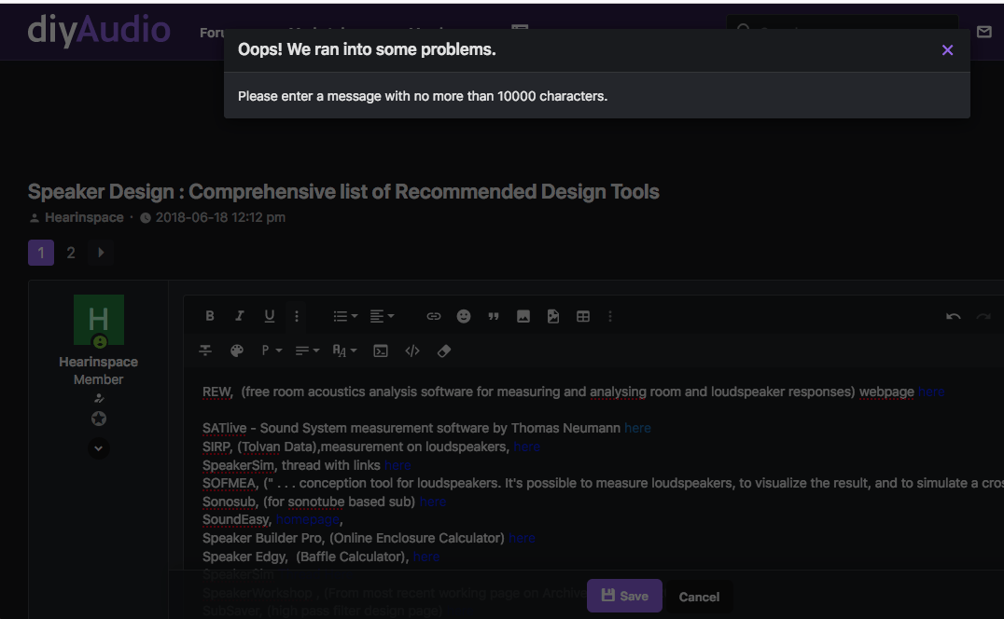This screenshot has height=619, width=1004.
Task: Open the indent alignment dropdown
Action: tap(307, 351)
